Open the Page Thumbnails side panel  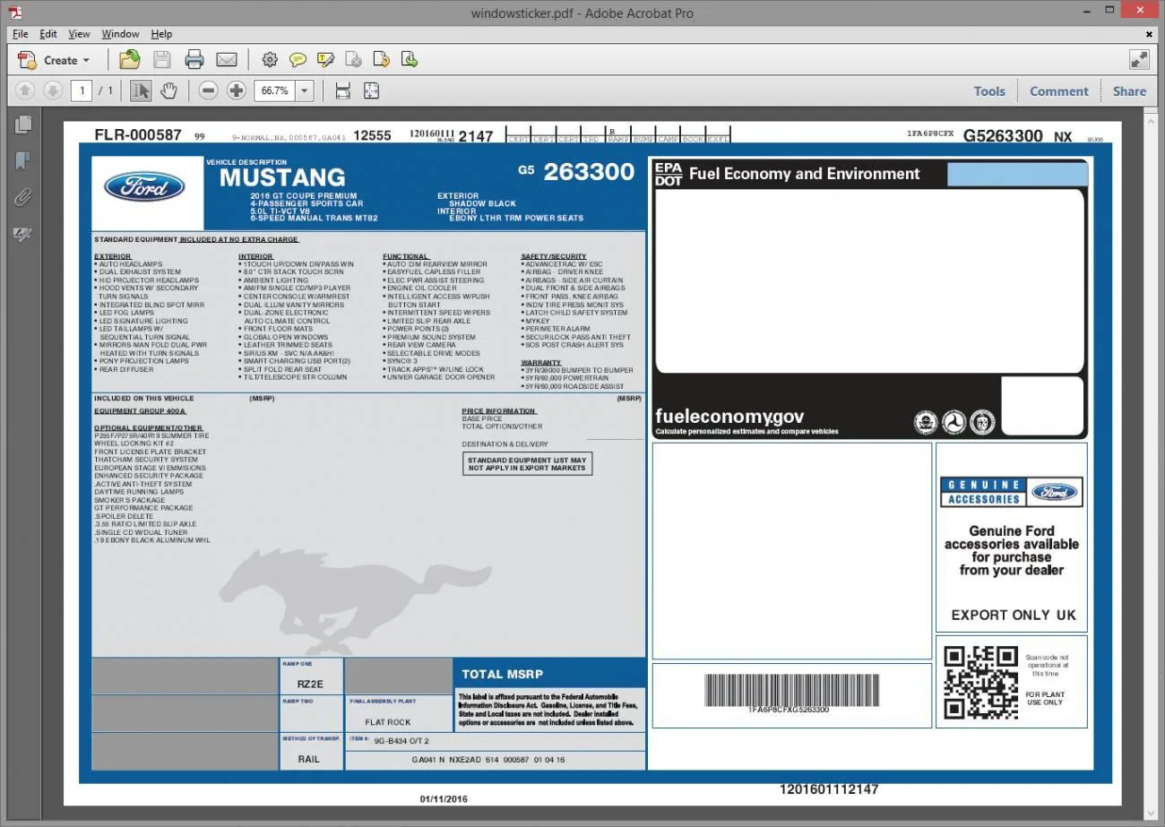coord(23,125)
